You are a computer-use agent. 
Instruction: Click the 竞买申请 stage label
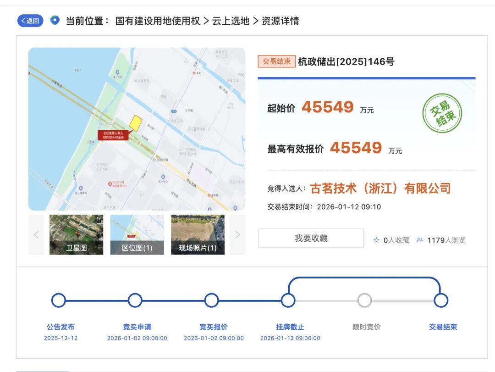(137, 327)
